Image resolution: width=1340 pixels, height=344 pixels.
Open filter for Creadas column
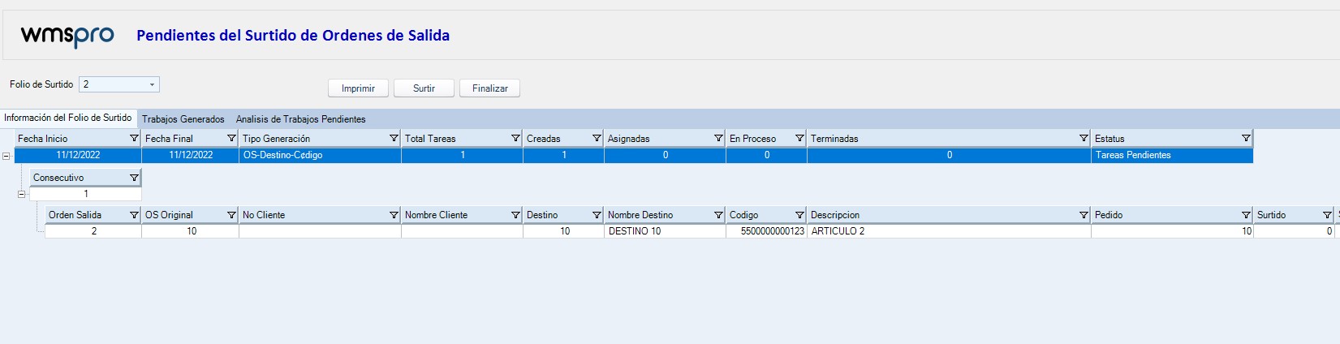(x=597, y=139)
